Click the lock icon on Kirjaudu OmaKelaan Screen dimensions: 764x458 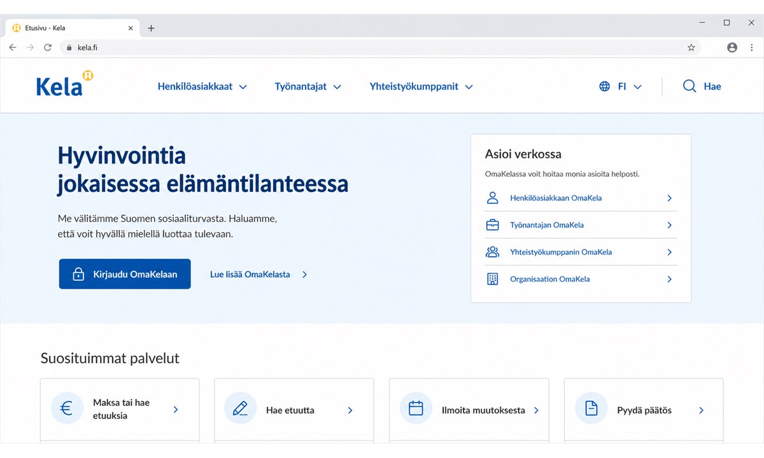78,275
